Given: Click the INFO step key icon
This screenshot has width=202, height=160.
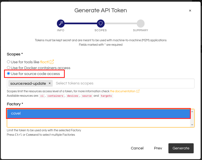Looking at the screenshot, I should pyautogui.click(x=61, y=24).
